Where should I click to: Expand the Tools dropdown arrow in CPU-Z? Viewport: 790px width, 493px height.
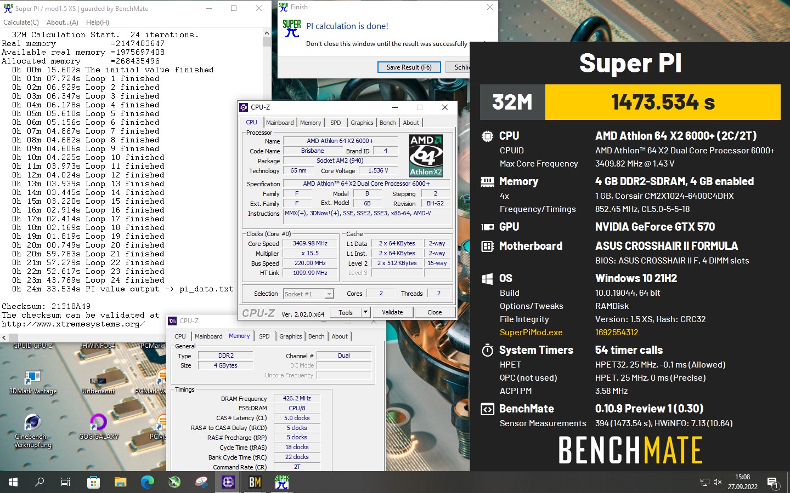point(365,312)
